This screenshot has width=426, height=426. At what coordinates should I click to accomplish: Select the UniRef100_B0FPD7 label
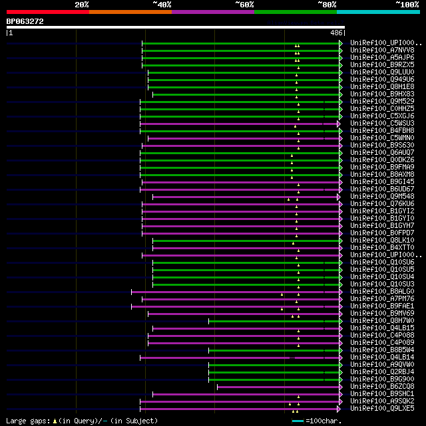382,233
